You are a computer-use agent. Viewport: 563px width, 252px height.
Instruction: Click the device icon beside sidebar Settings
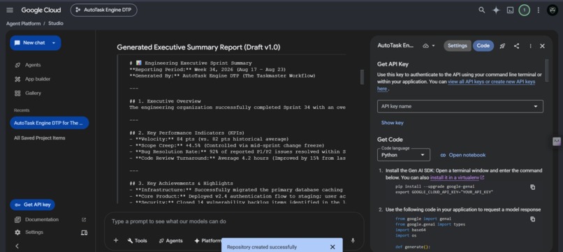pyautogui.click(x=84, y=232)
